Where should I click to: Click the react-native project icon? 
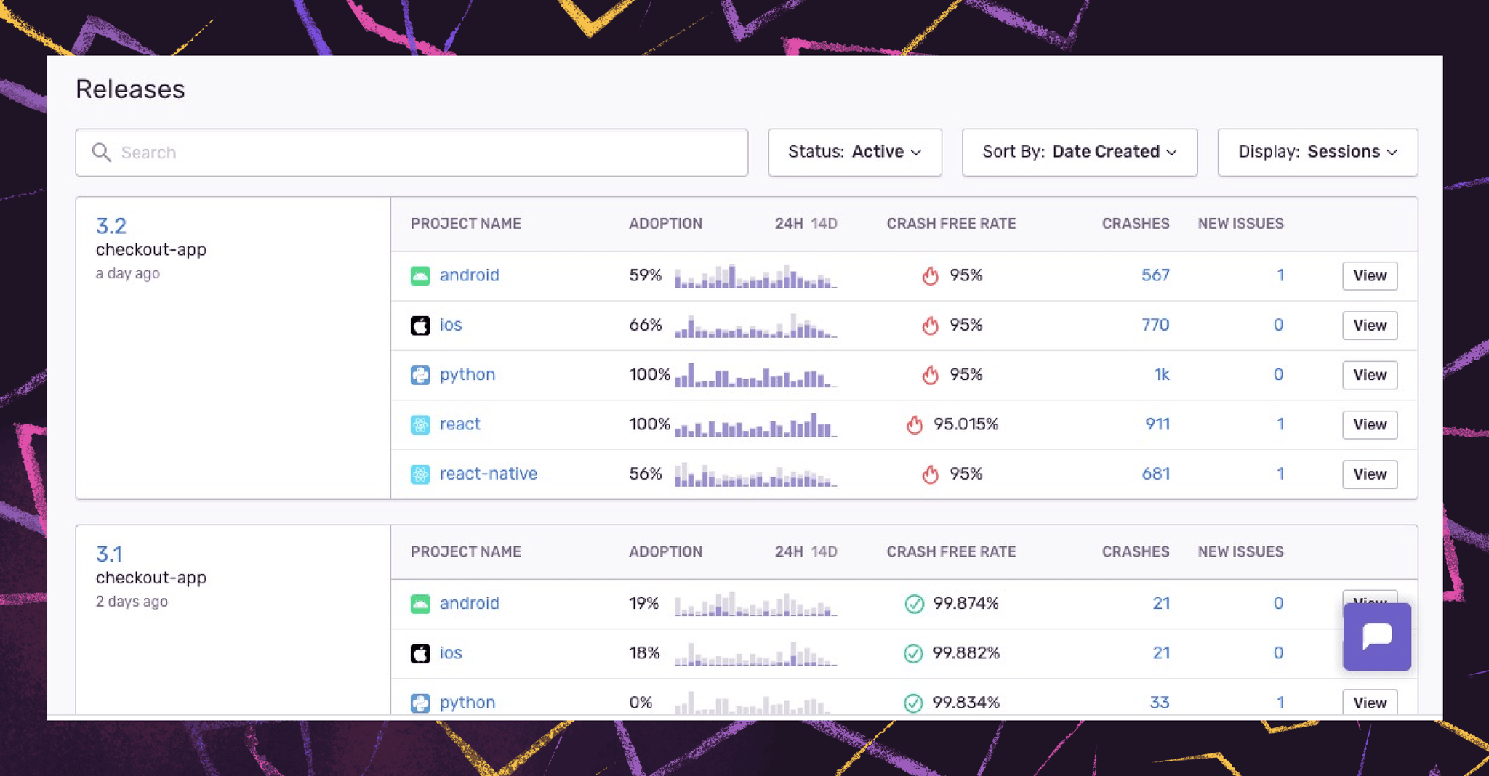[420, 474]
